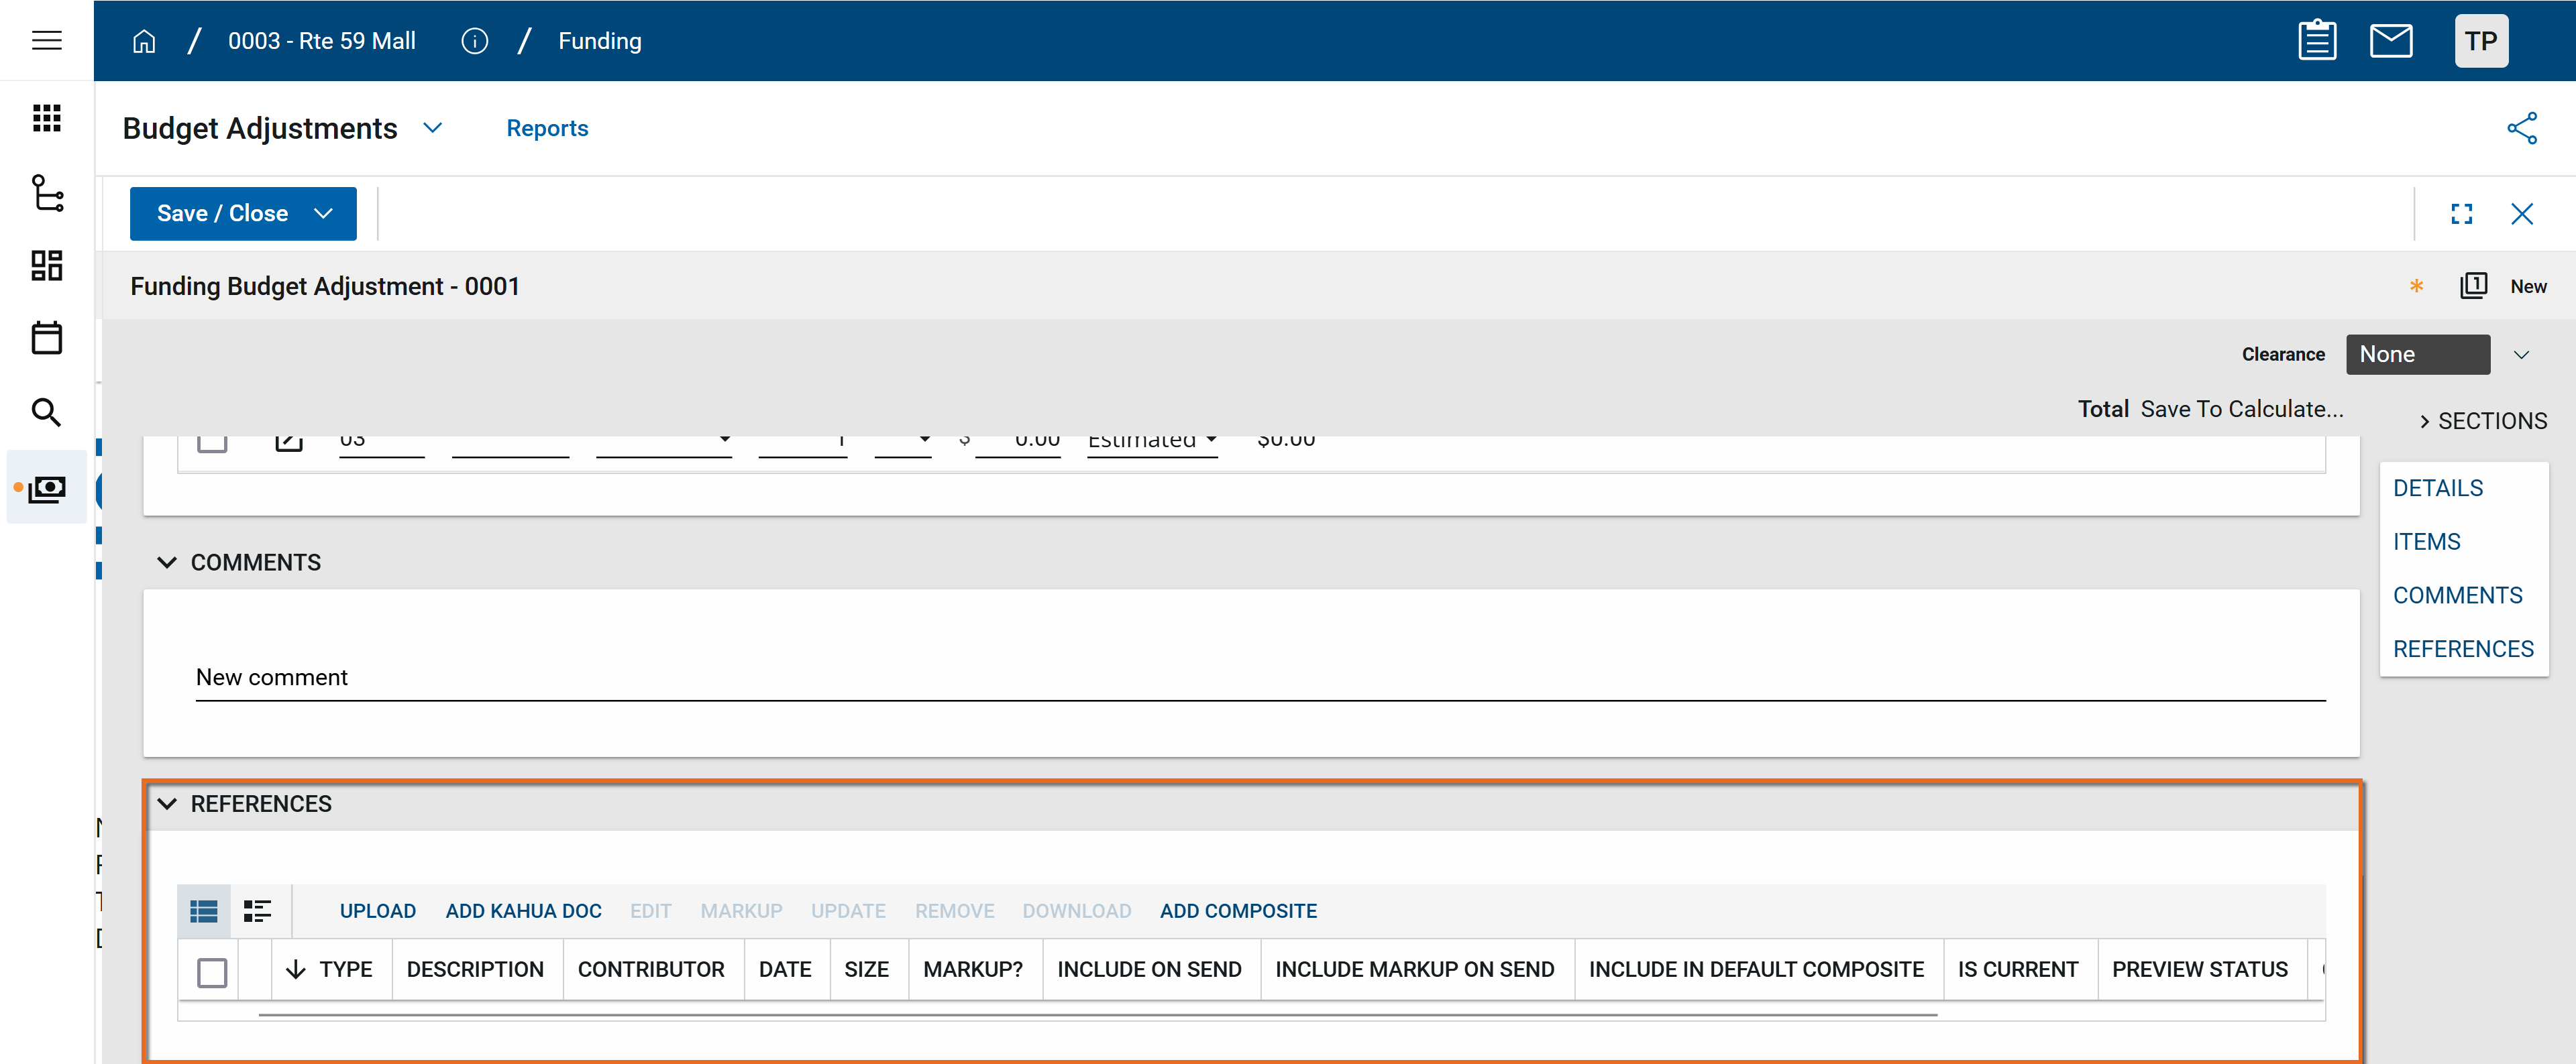This screenshot has height=1064, width=2576.
Task: Switch references to detailed view icon
Action: click(x=257, y=910)
